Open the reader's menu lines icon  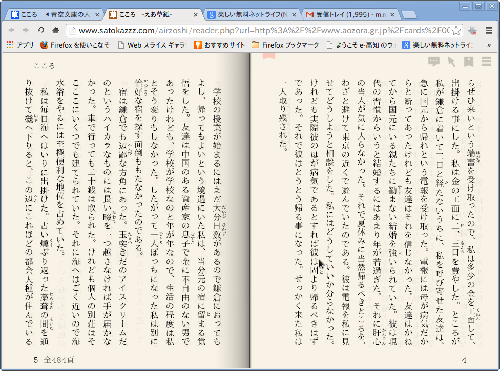(x=486, y=61)
